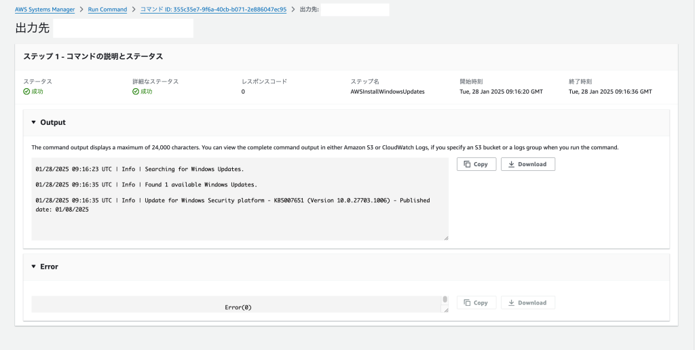
Task: Collapse the Output section
Action: (x=34, y=123)
